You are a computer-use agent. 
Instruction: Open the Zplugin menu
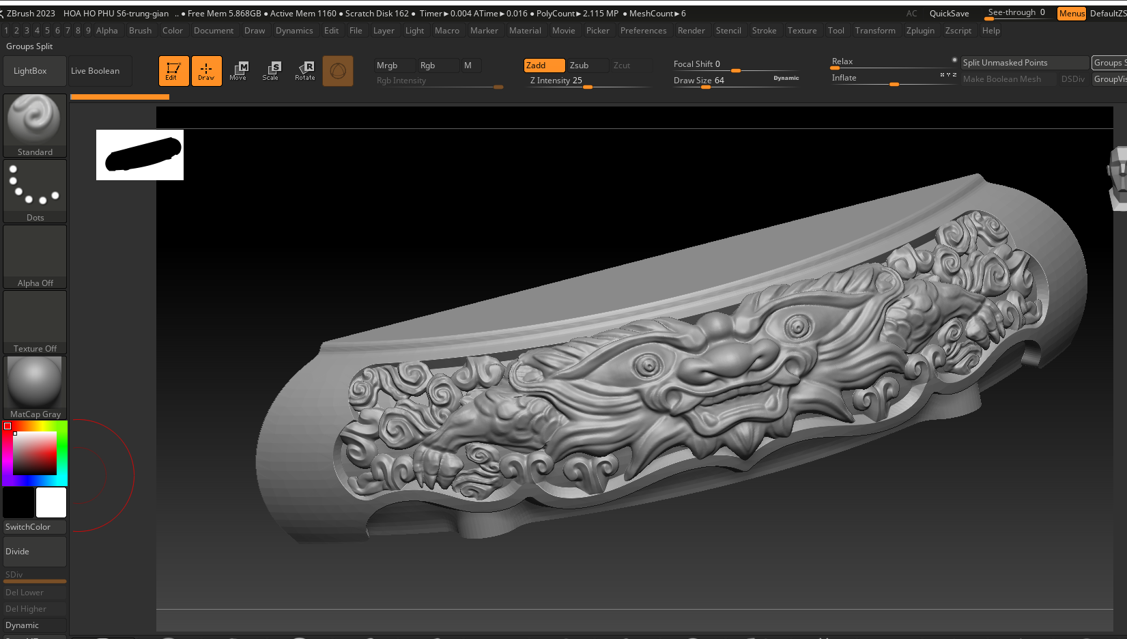click(920, 31)
